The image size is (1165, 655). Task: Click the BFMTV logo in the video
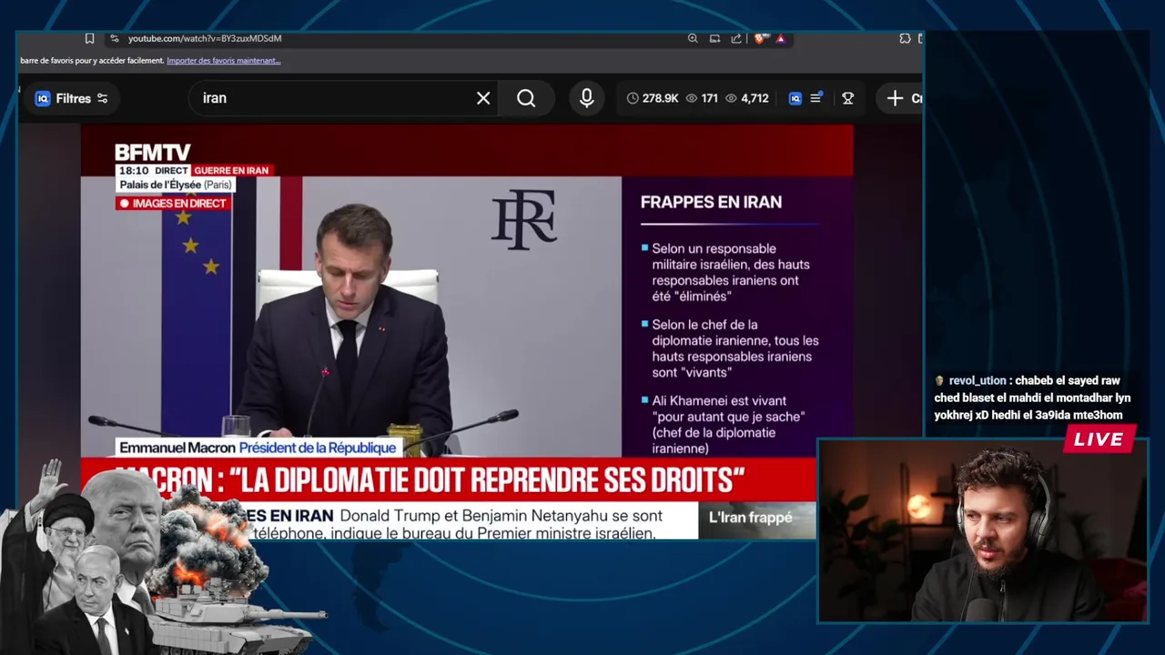coord(152,153)
